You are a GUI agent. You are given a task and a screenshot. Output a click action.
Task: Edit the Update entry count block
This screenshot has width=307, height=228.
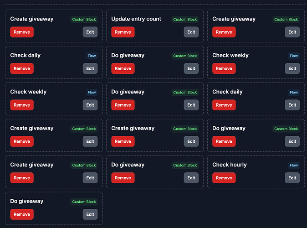coord(191,32)
